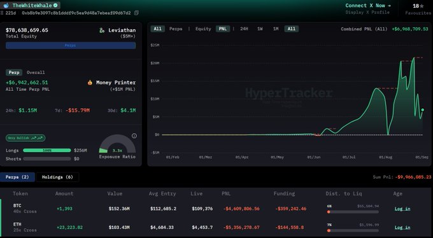Viewport: 433px width, 238px height.
Task: Copy the wallet address with the copy icon
Action: point(136,13)
